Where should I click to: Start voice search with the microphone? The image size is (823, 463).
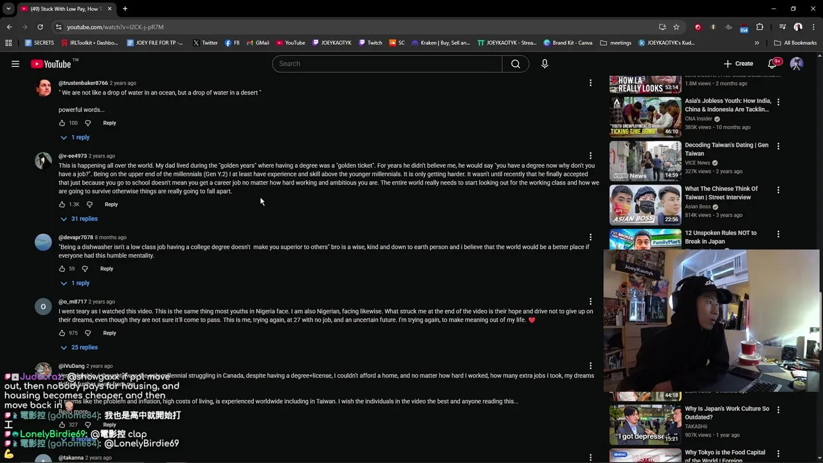click(x=545, y=64)
